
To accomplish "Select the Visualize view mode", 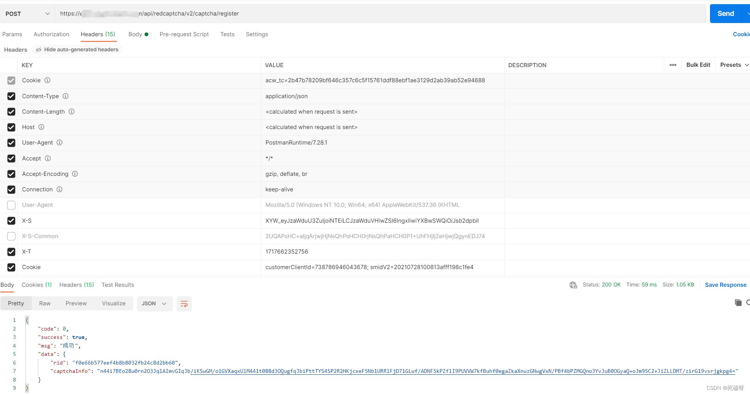I will (x=114, y=303).
